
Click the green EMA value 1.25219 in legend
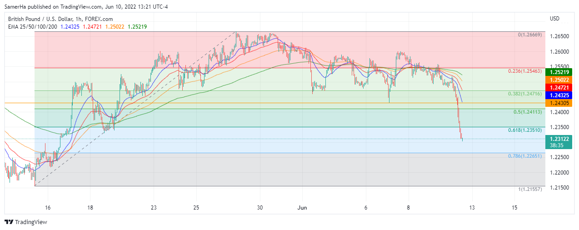tap(137, 27)
